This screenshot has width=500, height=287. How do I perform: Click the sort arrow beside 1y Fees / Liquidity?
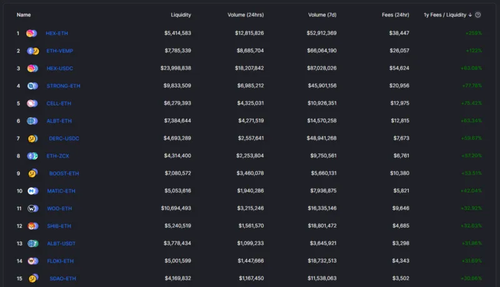[470, 15]
